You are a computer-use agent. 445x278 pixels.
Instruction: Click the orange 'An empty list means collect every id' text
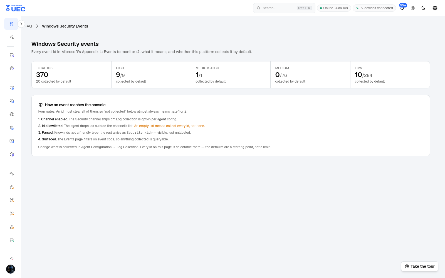pos(169,126)
